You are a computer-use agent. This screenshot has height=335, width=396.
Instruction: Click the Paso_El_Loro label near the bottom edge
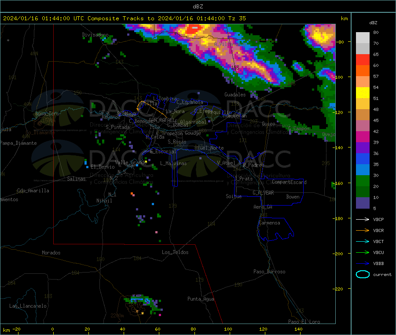tap(304, 322)
